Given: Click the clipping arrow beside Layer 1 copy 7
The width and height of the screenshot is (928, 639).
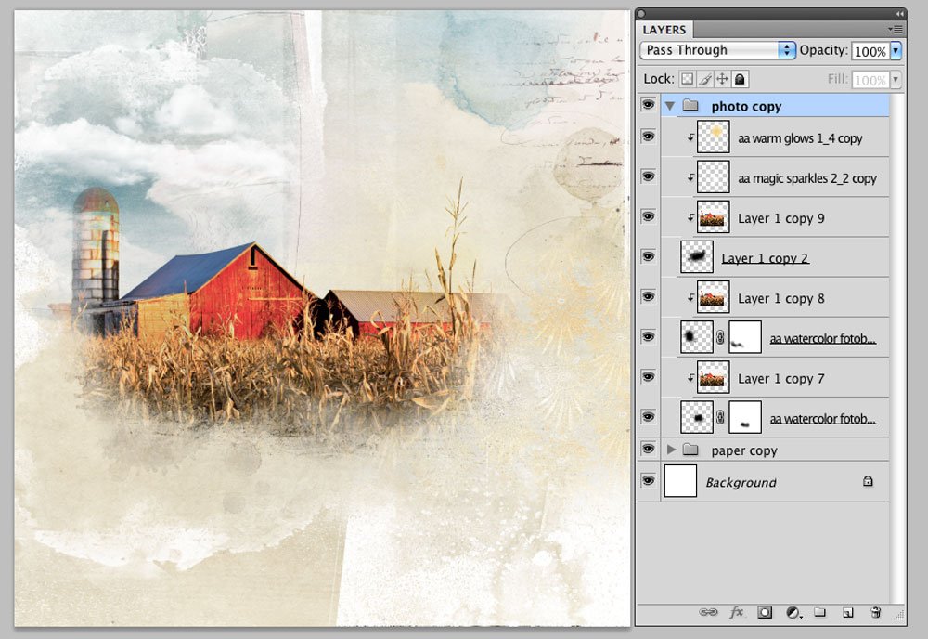Looking at the screenshot, I should coord(690,378).
